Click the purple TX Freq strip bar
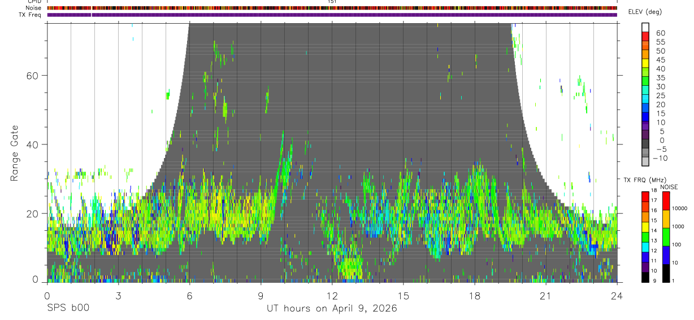694x320 pixels. coord(332,15)
